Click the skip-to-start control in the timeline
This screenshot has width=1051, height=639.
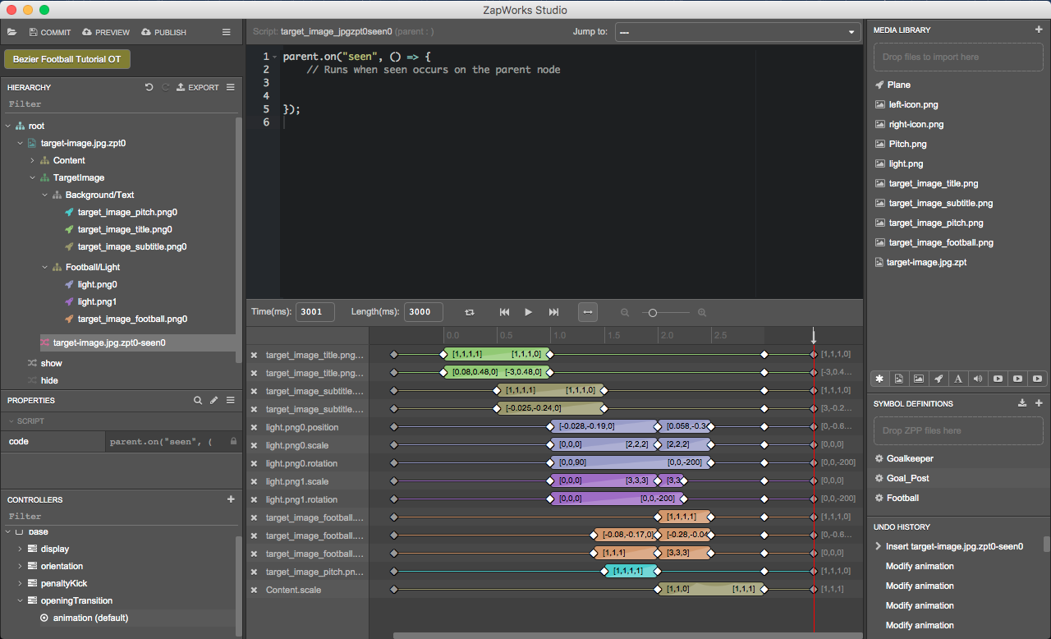pos(504,312)
